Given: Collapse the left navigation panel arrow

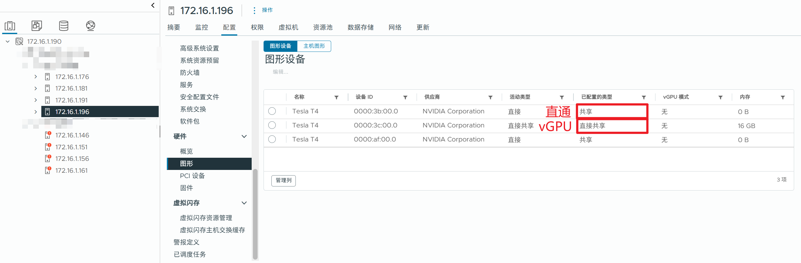Looking at the screenshot, I should pos(153,5).
